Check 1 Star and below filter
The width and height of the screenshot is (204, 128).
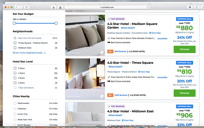pyautogui.click(x=15, y=88)
